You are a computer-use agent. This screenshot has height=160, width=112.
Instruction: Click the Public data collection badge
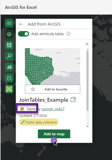tap(39, 122)
